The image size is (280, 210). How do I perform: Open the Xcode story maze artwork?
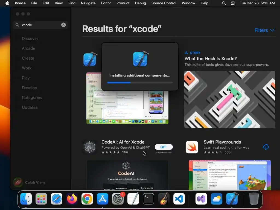230,100
